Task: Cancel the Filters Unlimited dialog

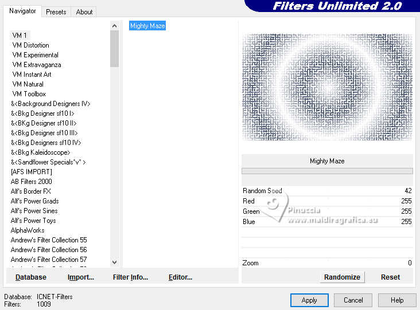Action: click(x=353, y=300)
